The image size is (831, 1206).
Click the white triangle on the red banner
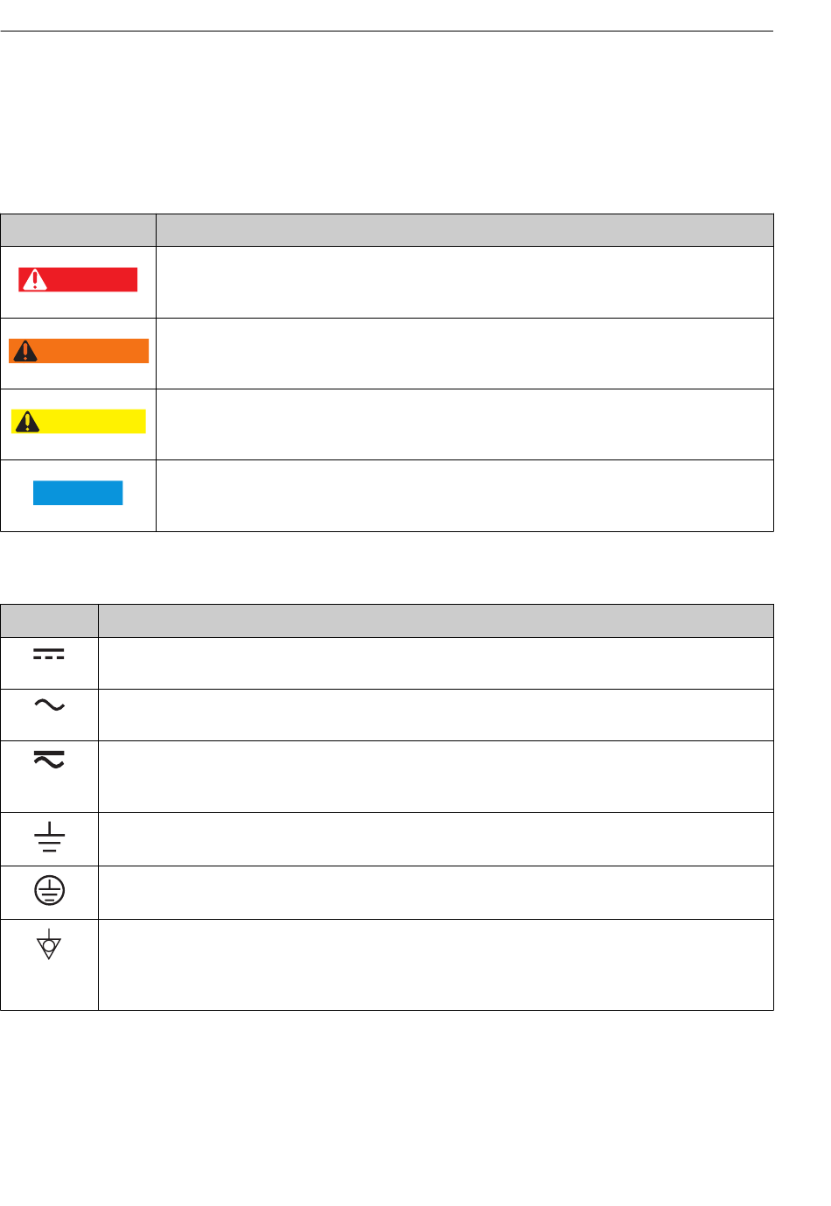34,279
